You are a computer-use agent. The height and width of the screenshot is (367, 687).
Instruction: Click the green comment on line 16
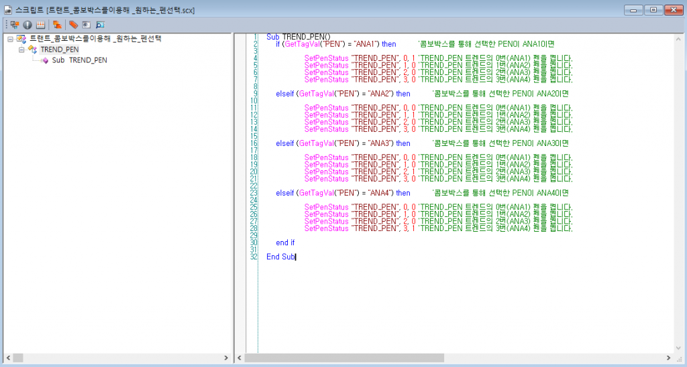(500, 143)
